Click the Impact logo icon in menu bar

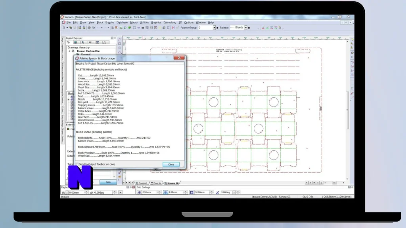[x=63, y=23]
